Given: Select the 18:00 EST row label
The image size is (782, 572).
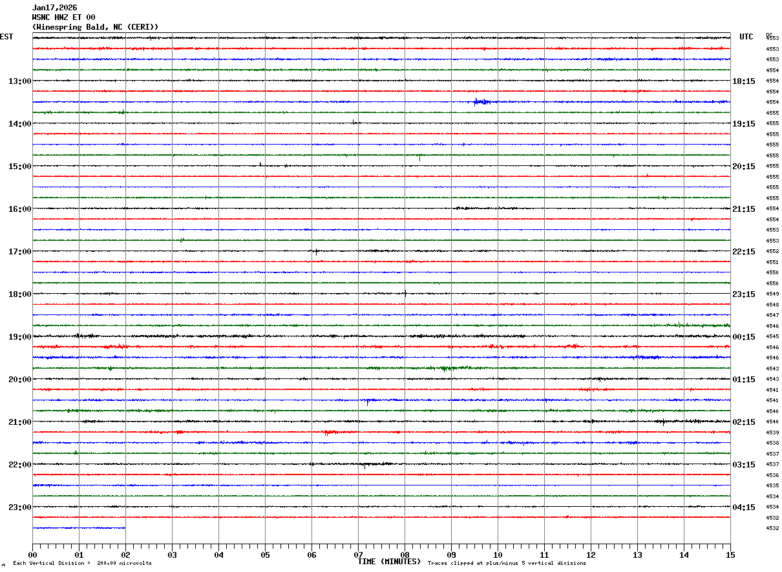Looking at the screenshot, I should [19, 294].
